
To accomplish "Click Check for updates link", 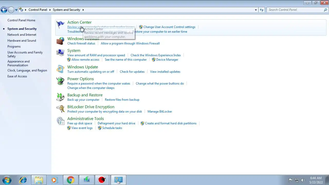I will [132, 72].
